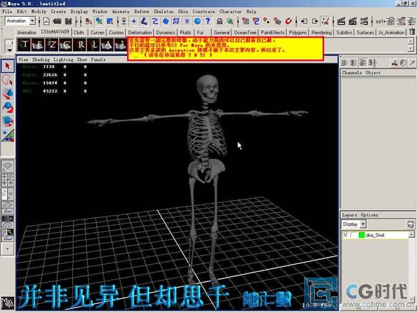This screenshot has width=417, height=313.
Task: Select the arrow Select tool in toolbox
Action: click(8, 66)
